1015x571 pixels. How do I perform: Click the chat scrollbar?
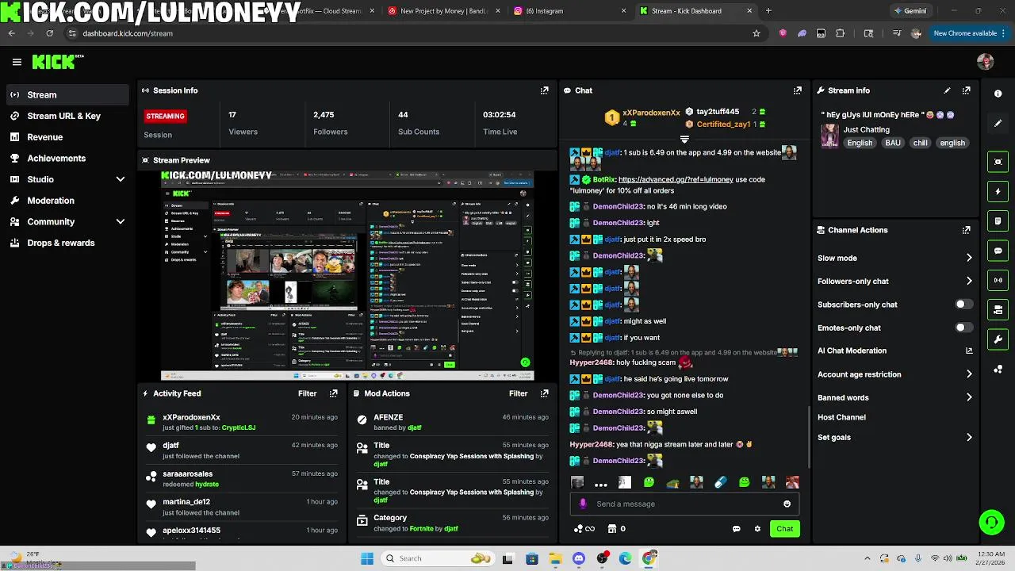click(x=809, y=436)
